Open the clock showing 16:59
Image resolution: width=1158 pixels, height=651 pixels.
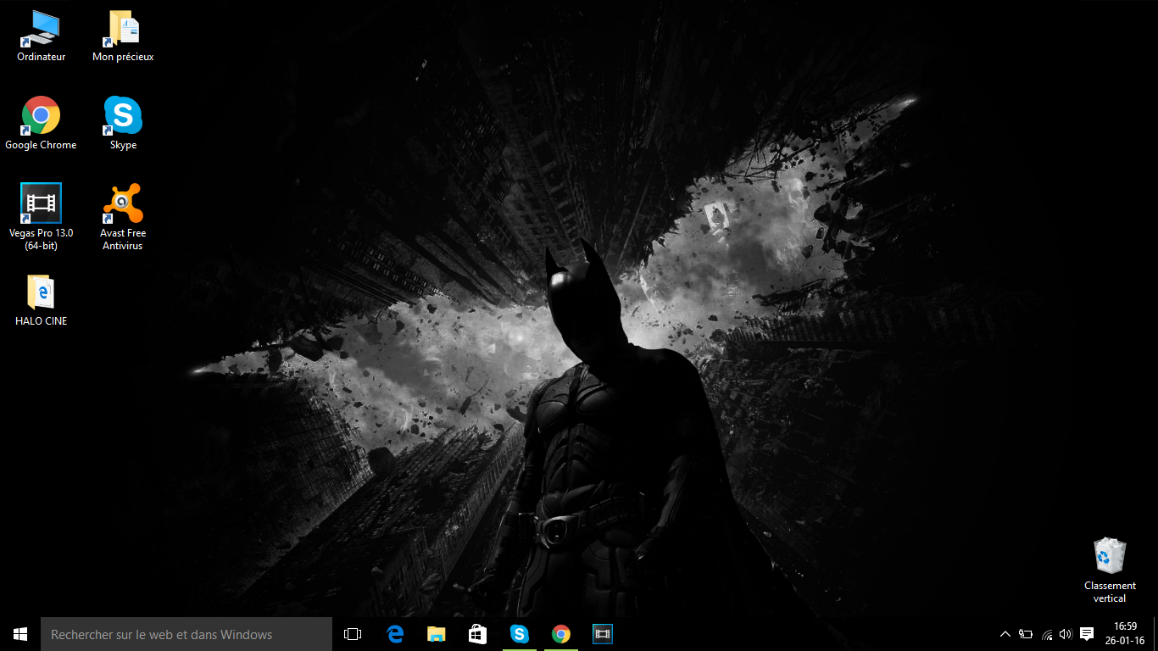(1125, 634)
